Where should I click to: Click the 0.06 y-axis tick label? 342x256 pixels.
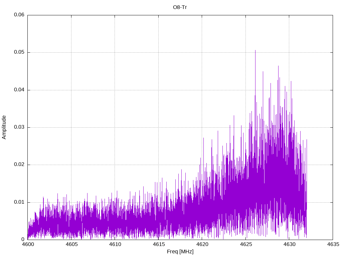(19, 15)
